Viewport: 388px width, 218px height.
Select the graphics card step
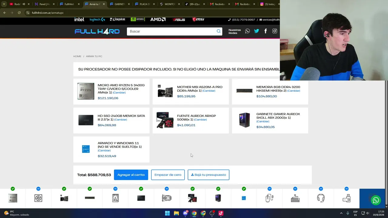(x=167, y=198)
